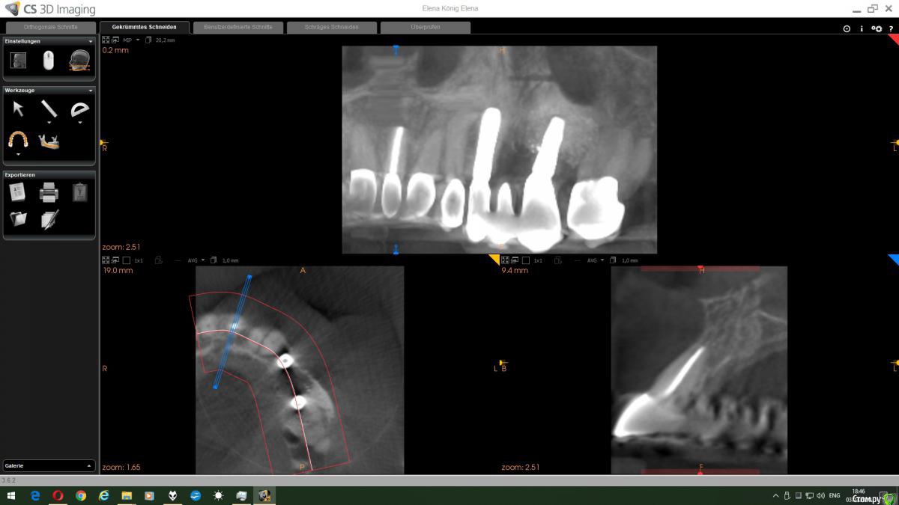Click the Überprüfen tab button
The width and height of the screenshot is (899, 505).
pos(425,27)
